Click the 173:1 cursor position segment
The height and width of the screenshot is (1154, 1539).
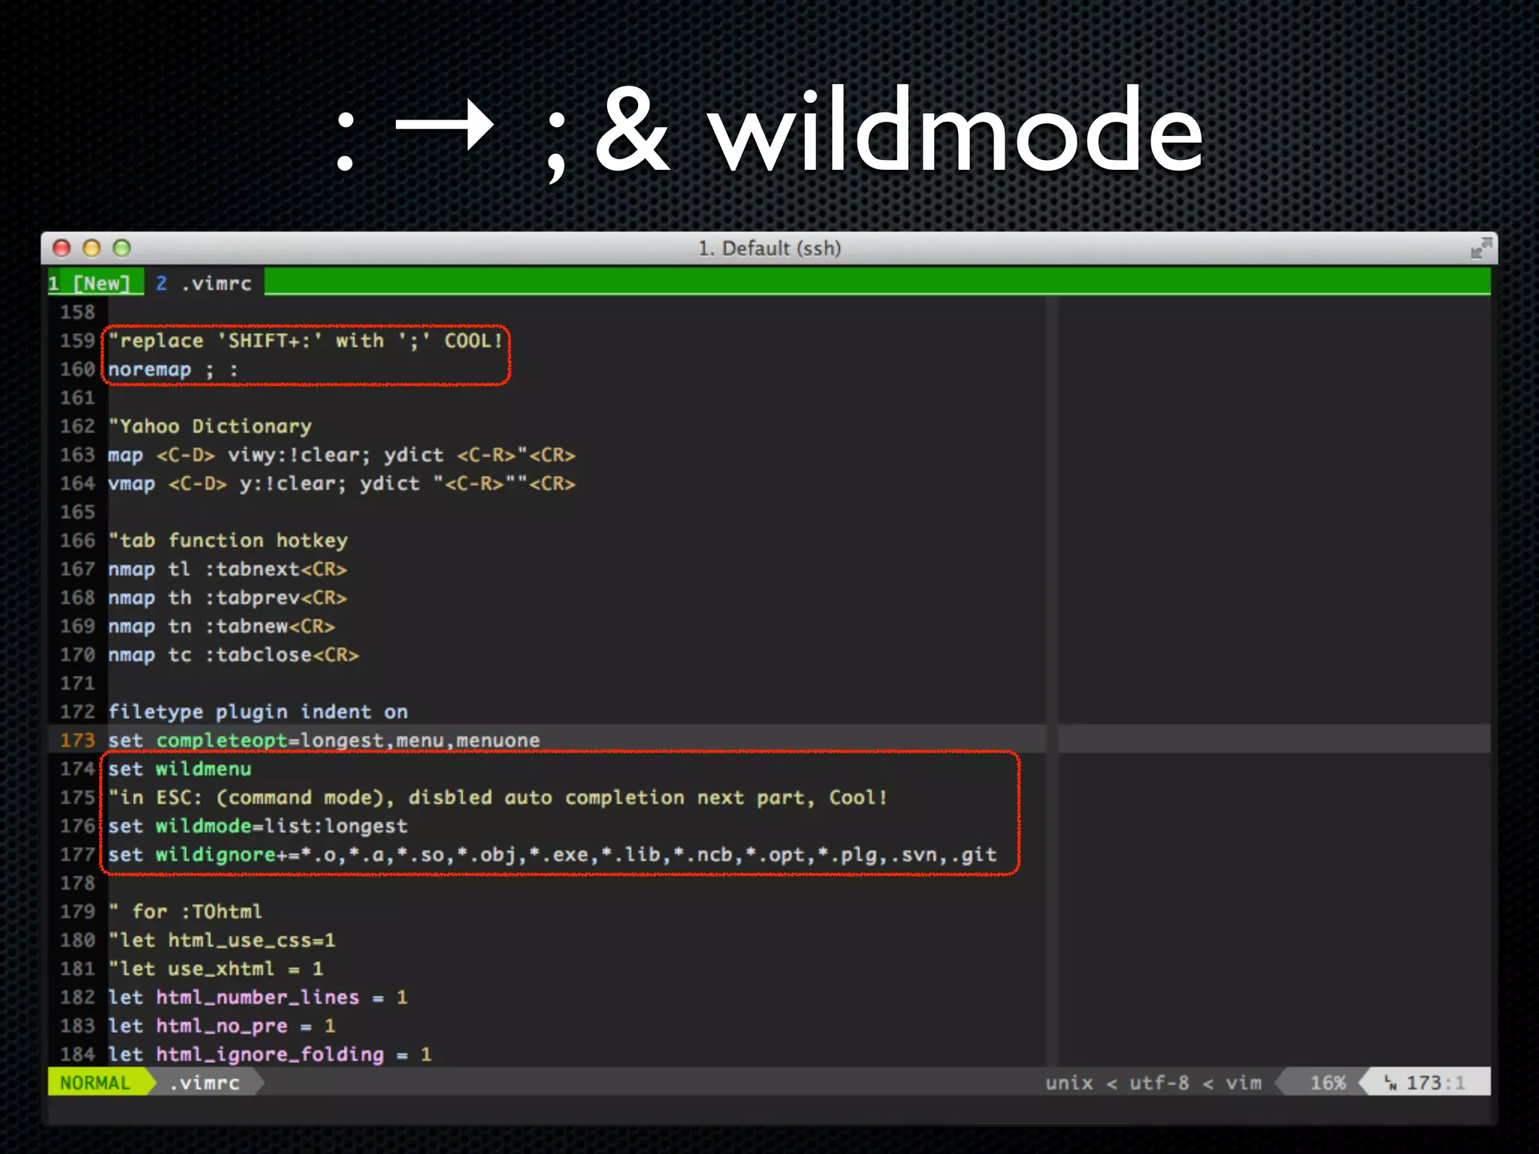tap(1435, 1083)
